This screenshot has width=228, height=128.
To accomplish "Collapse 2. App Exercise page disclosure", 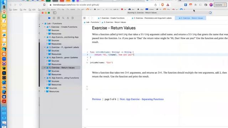I will (45, 37).
